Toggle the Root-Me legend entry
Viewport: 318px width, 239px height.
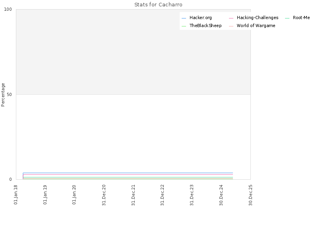point(297,18)
